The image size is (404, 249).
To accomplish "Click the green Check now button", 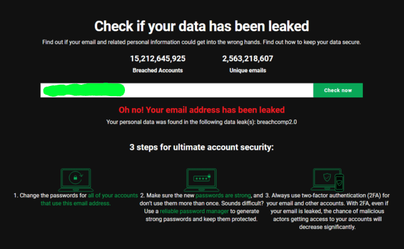I will tap(338, 90).
